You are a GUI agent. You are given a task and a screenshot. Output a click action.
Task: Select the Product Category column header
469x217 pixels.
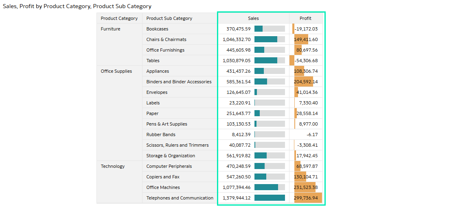tap(119, 18)
